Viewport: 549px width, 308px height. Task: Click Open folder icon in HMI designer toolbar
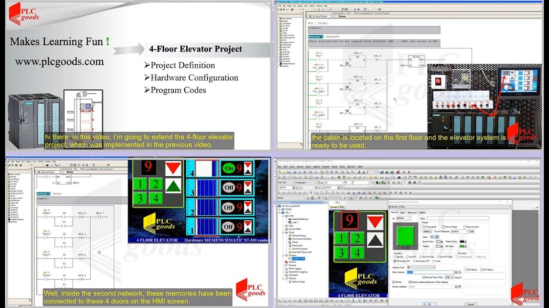pos(284,172)
